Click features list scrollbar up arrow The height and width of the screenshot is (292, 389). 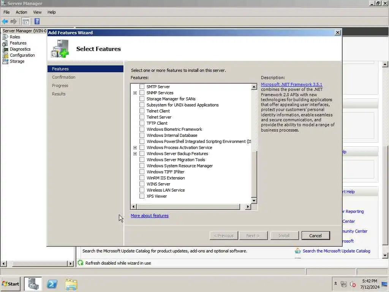point(254,87)
